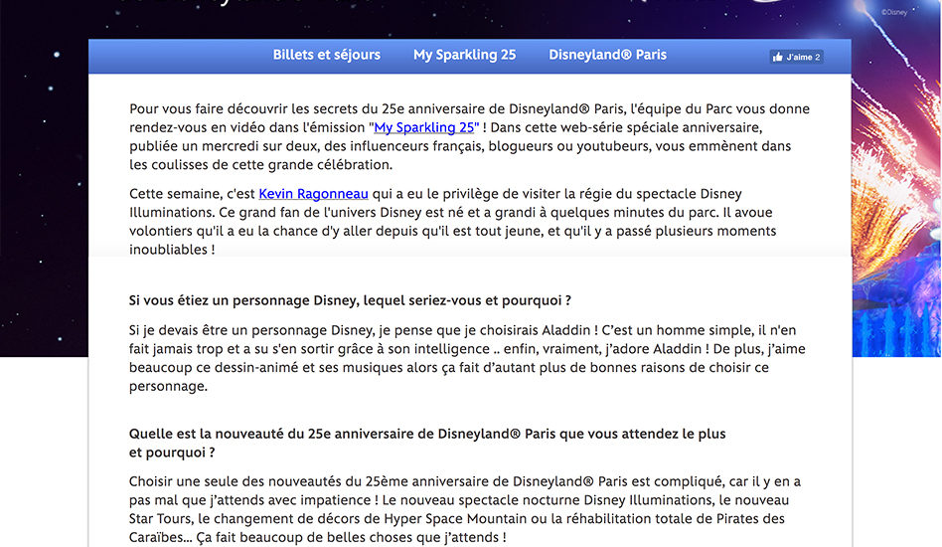
Task: Go to Disneyland® Paris navigation item
Action: point(607,55)
